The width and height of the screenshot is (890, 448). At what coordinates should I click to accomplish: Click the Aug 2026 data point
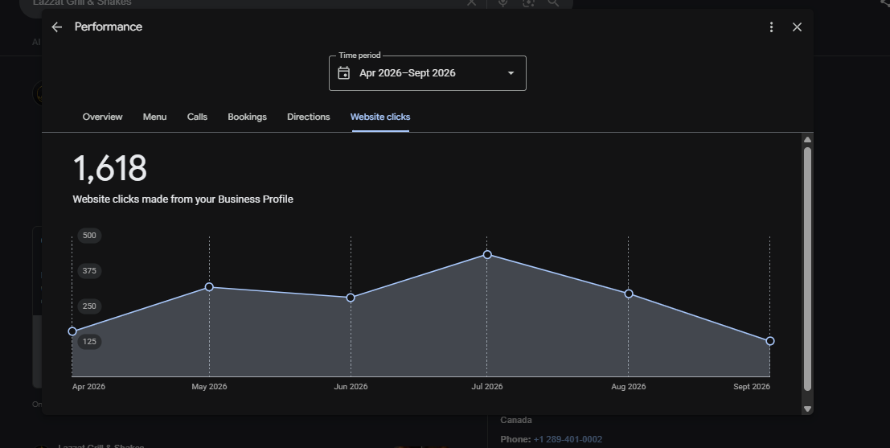pyautogui.click(x=629, y=294)
